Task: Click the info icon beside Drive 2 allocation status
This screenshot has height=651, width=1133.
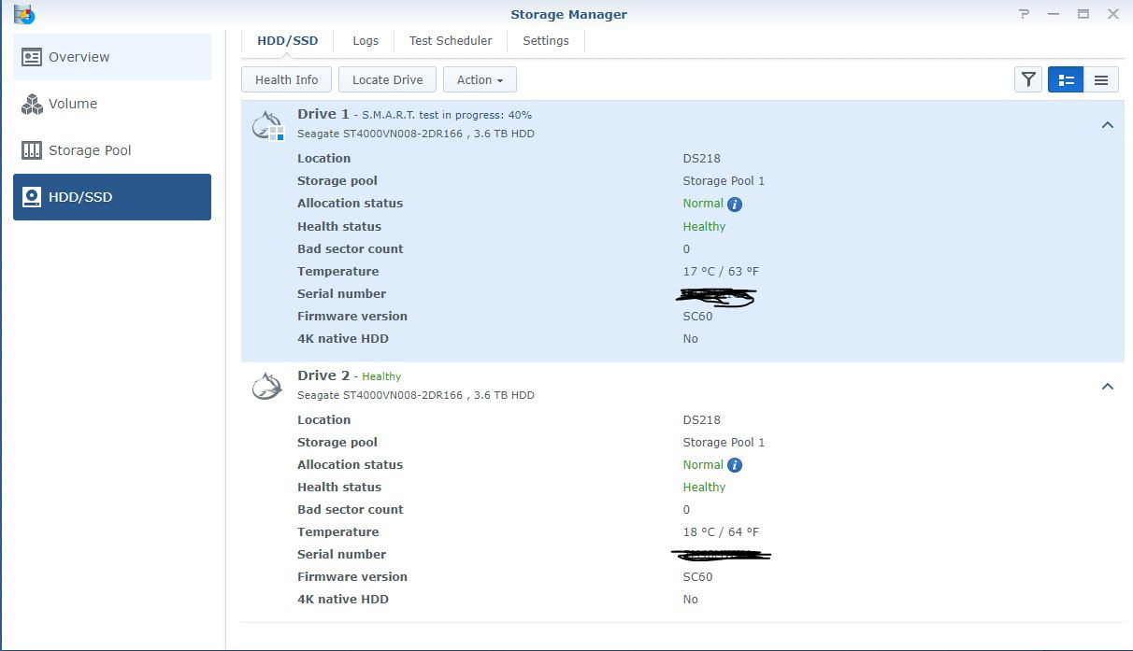Action: click(735, 464)
